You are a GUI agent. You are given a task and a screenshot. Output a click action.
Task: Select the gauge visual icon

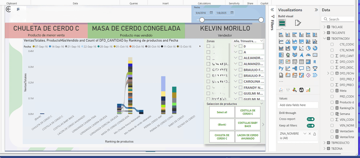[308, 55]
